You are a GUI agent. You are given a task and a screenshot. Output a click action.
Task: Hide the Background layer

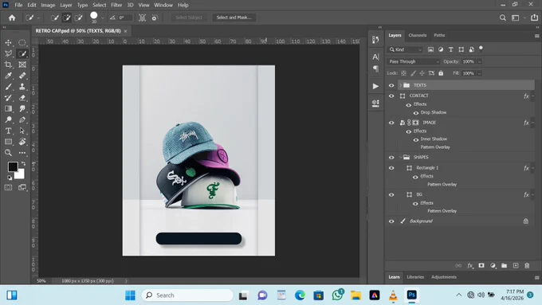tap(391, 221)
